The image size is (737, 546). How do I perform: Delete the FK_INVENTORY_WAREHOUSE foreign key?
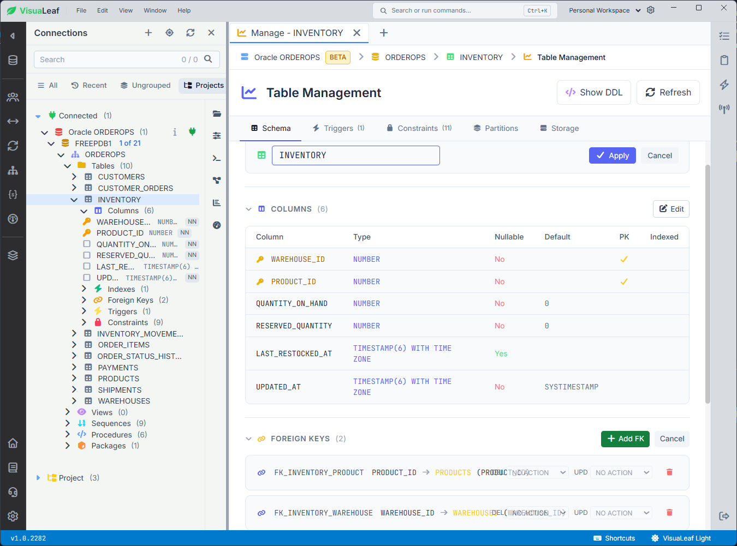pos(669,513)
